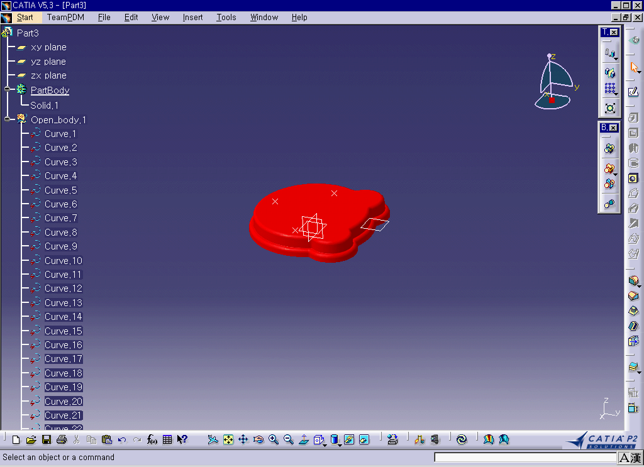Open quick view cube dropdown
This screenshot has height=467, width=644.
click(x=325, y=445)
